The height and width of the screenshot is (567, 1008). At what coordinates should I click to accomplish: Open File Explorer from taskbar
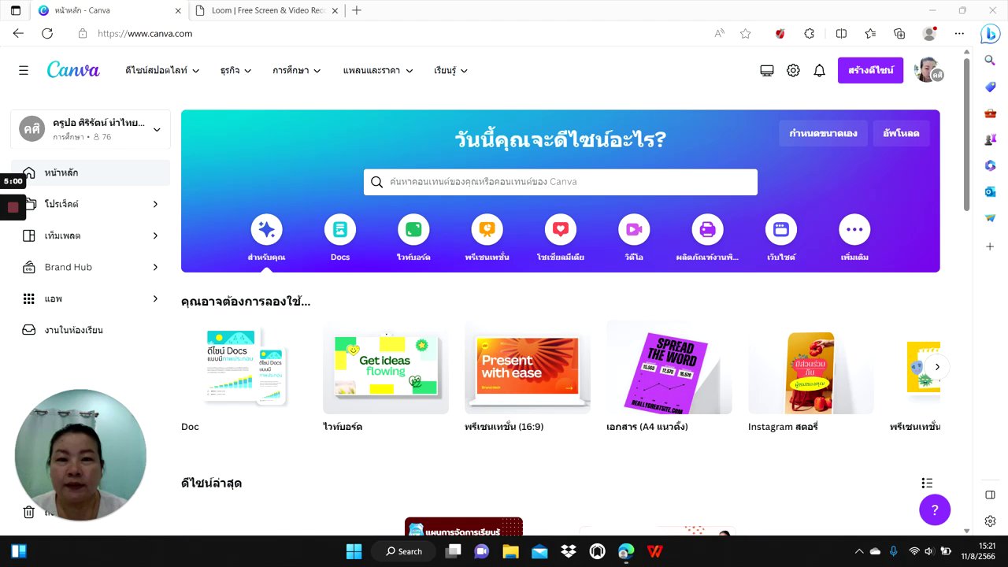510,551
